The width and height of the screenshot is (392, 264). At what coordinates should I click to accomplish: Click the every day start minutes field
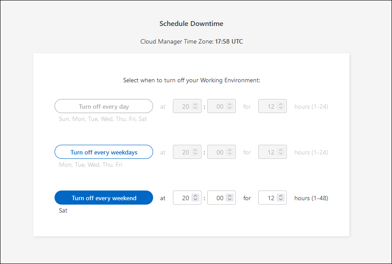coord(219,106)
